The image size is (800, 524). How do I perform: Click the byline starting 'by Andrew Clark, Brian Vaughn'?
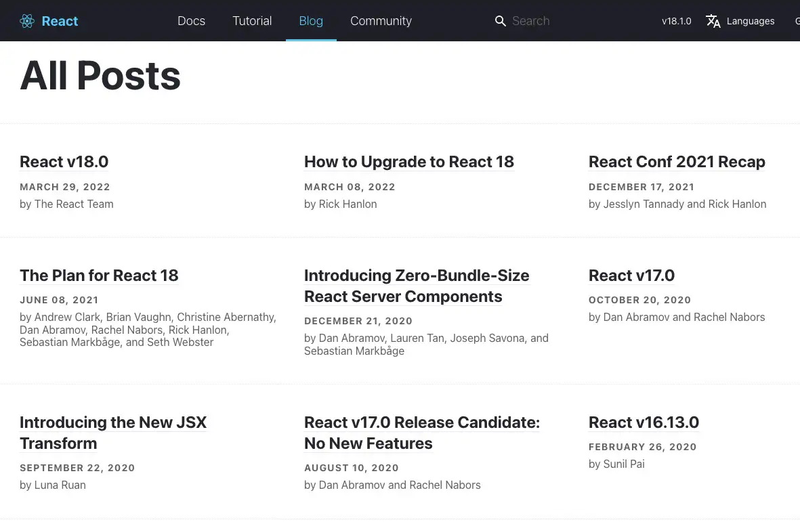tap(148, 329)
